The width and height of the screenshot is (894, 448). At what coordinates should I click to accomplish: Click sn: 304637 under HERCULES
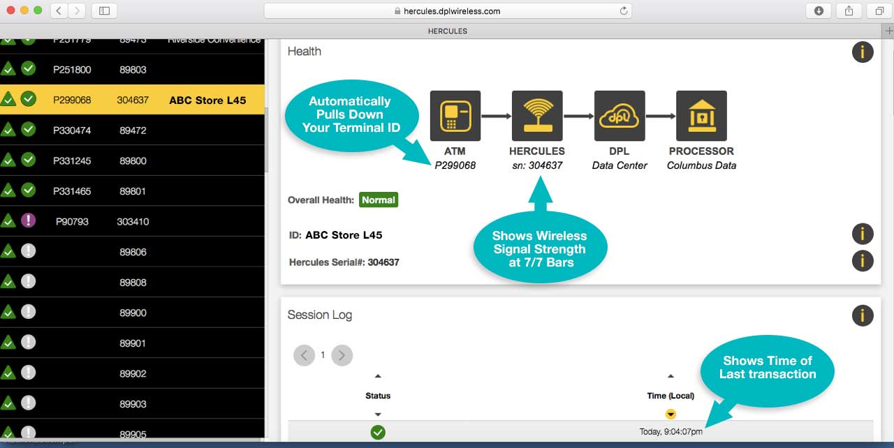[537, 165]
